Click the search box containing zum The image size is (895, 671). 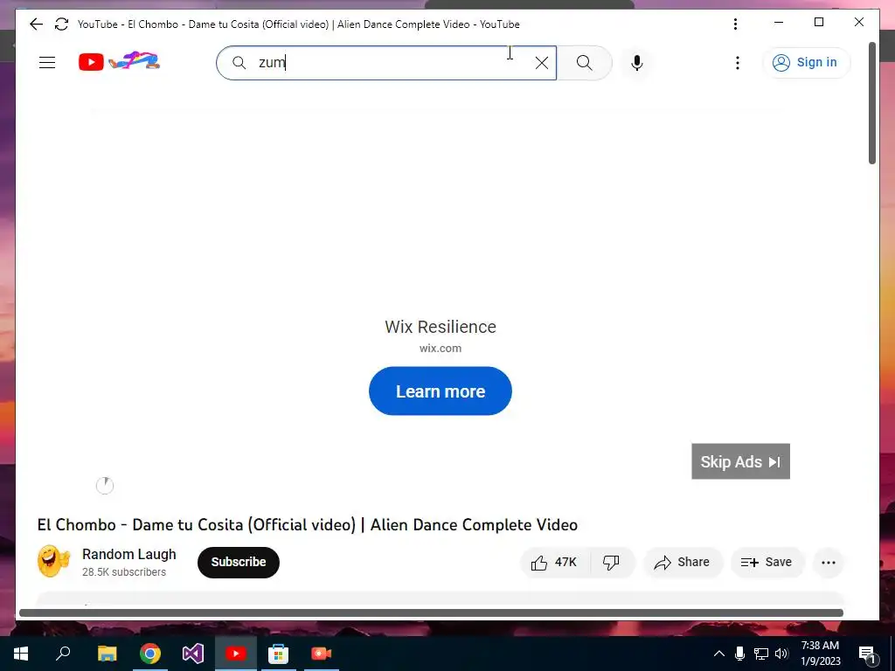[385, 63]
